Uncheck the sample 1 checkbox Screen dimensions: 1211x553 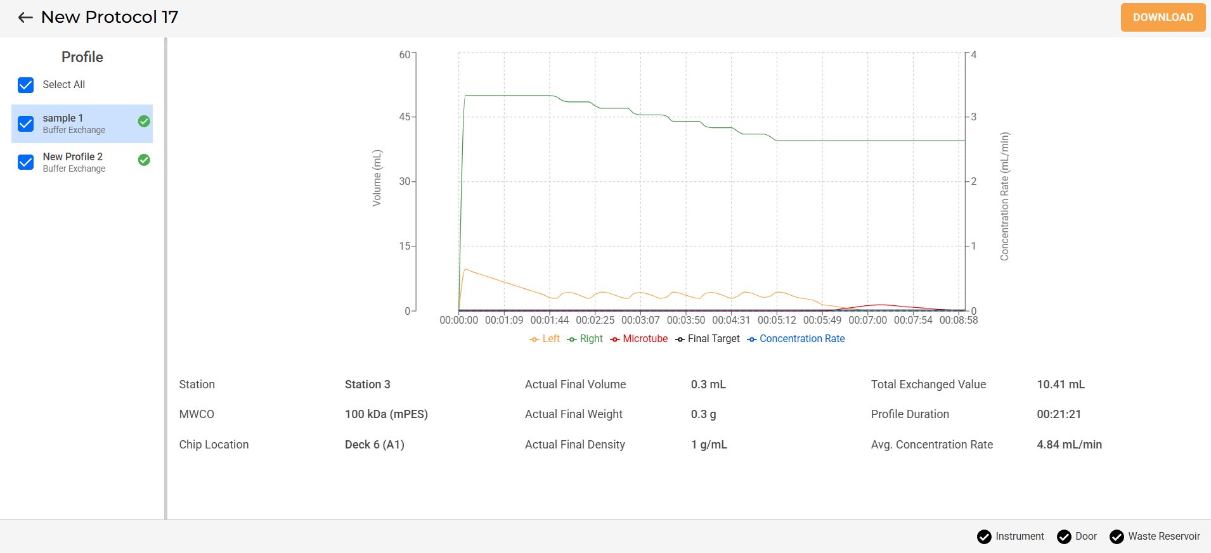point(26,124)
